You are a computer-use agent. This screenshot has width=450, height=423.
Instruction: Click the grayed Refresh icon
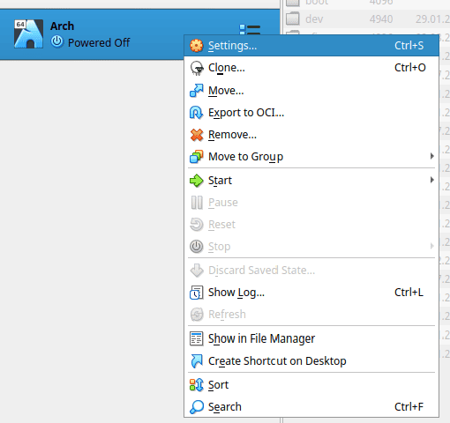click(x=196, y=315)
